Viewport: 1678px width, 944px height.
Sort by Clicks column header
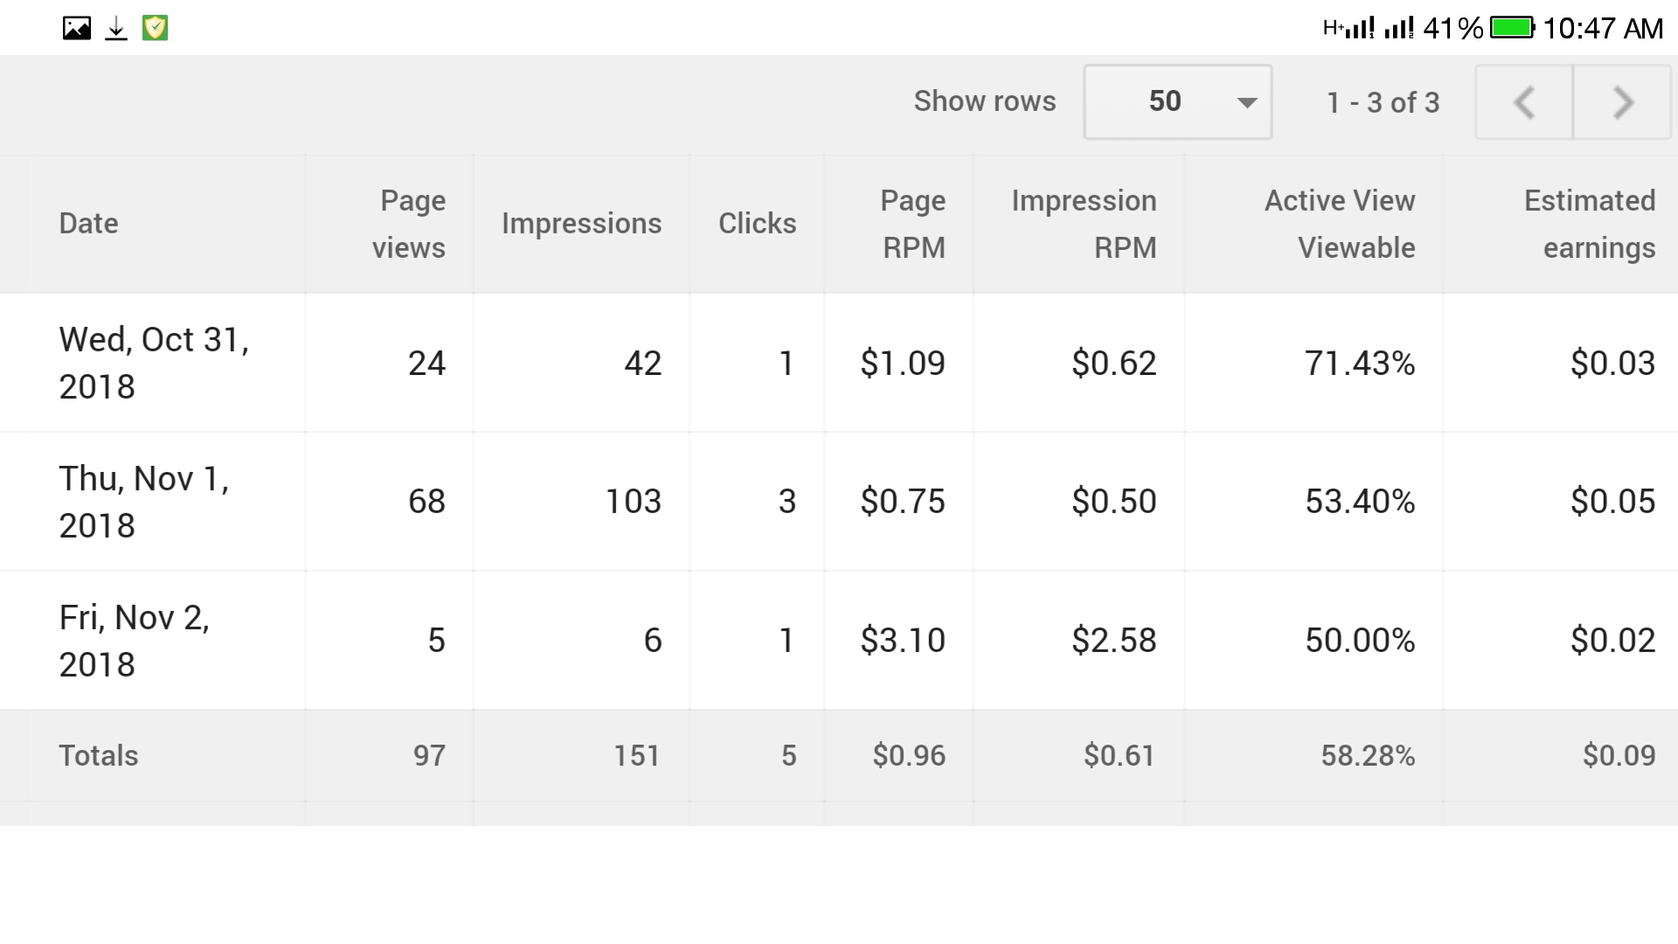pos(757,224)
